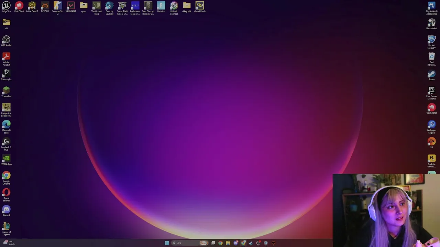
Task: Select the Riot Client desktop shortcut
Action: tap(19, 8)
